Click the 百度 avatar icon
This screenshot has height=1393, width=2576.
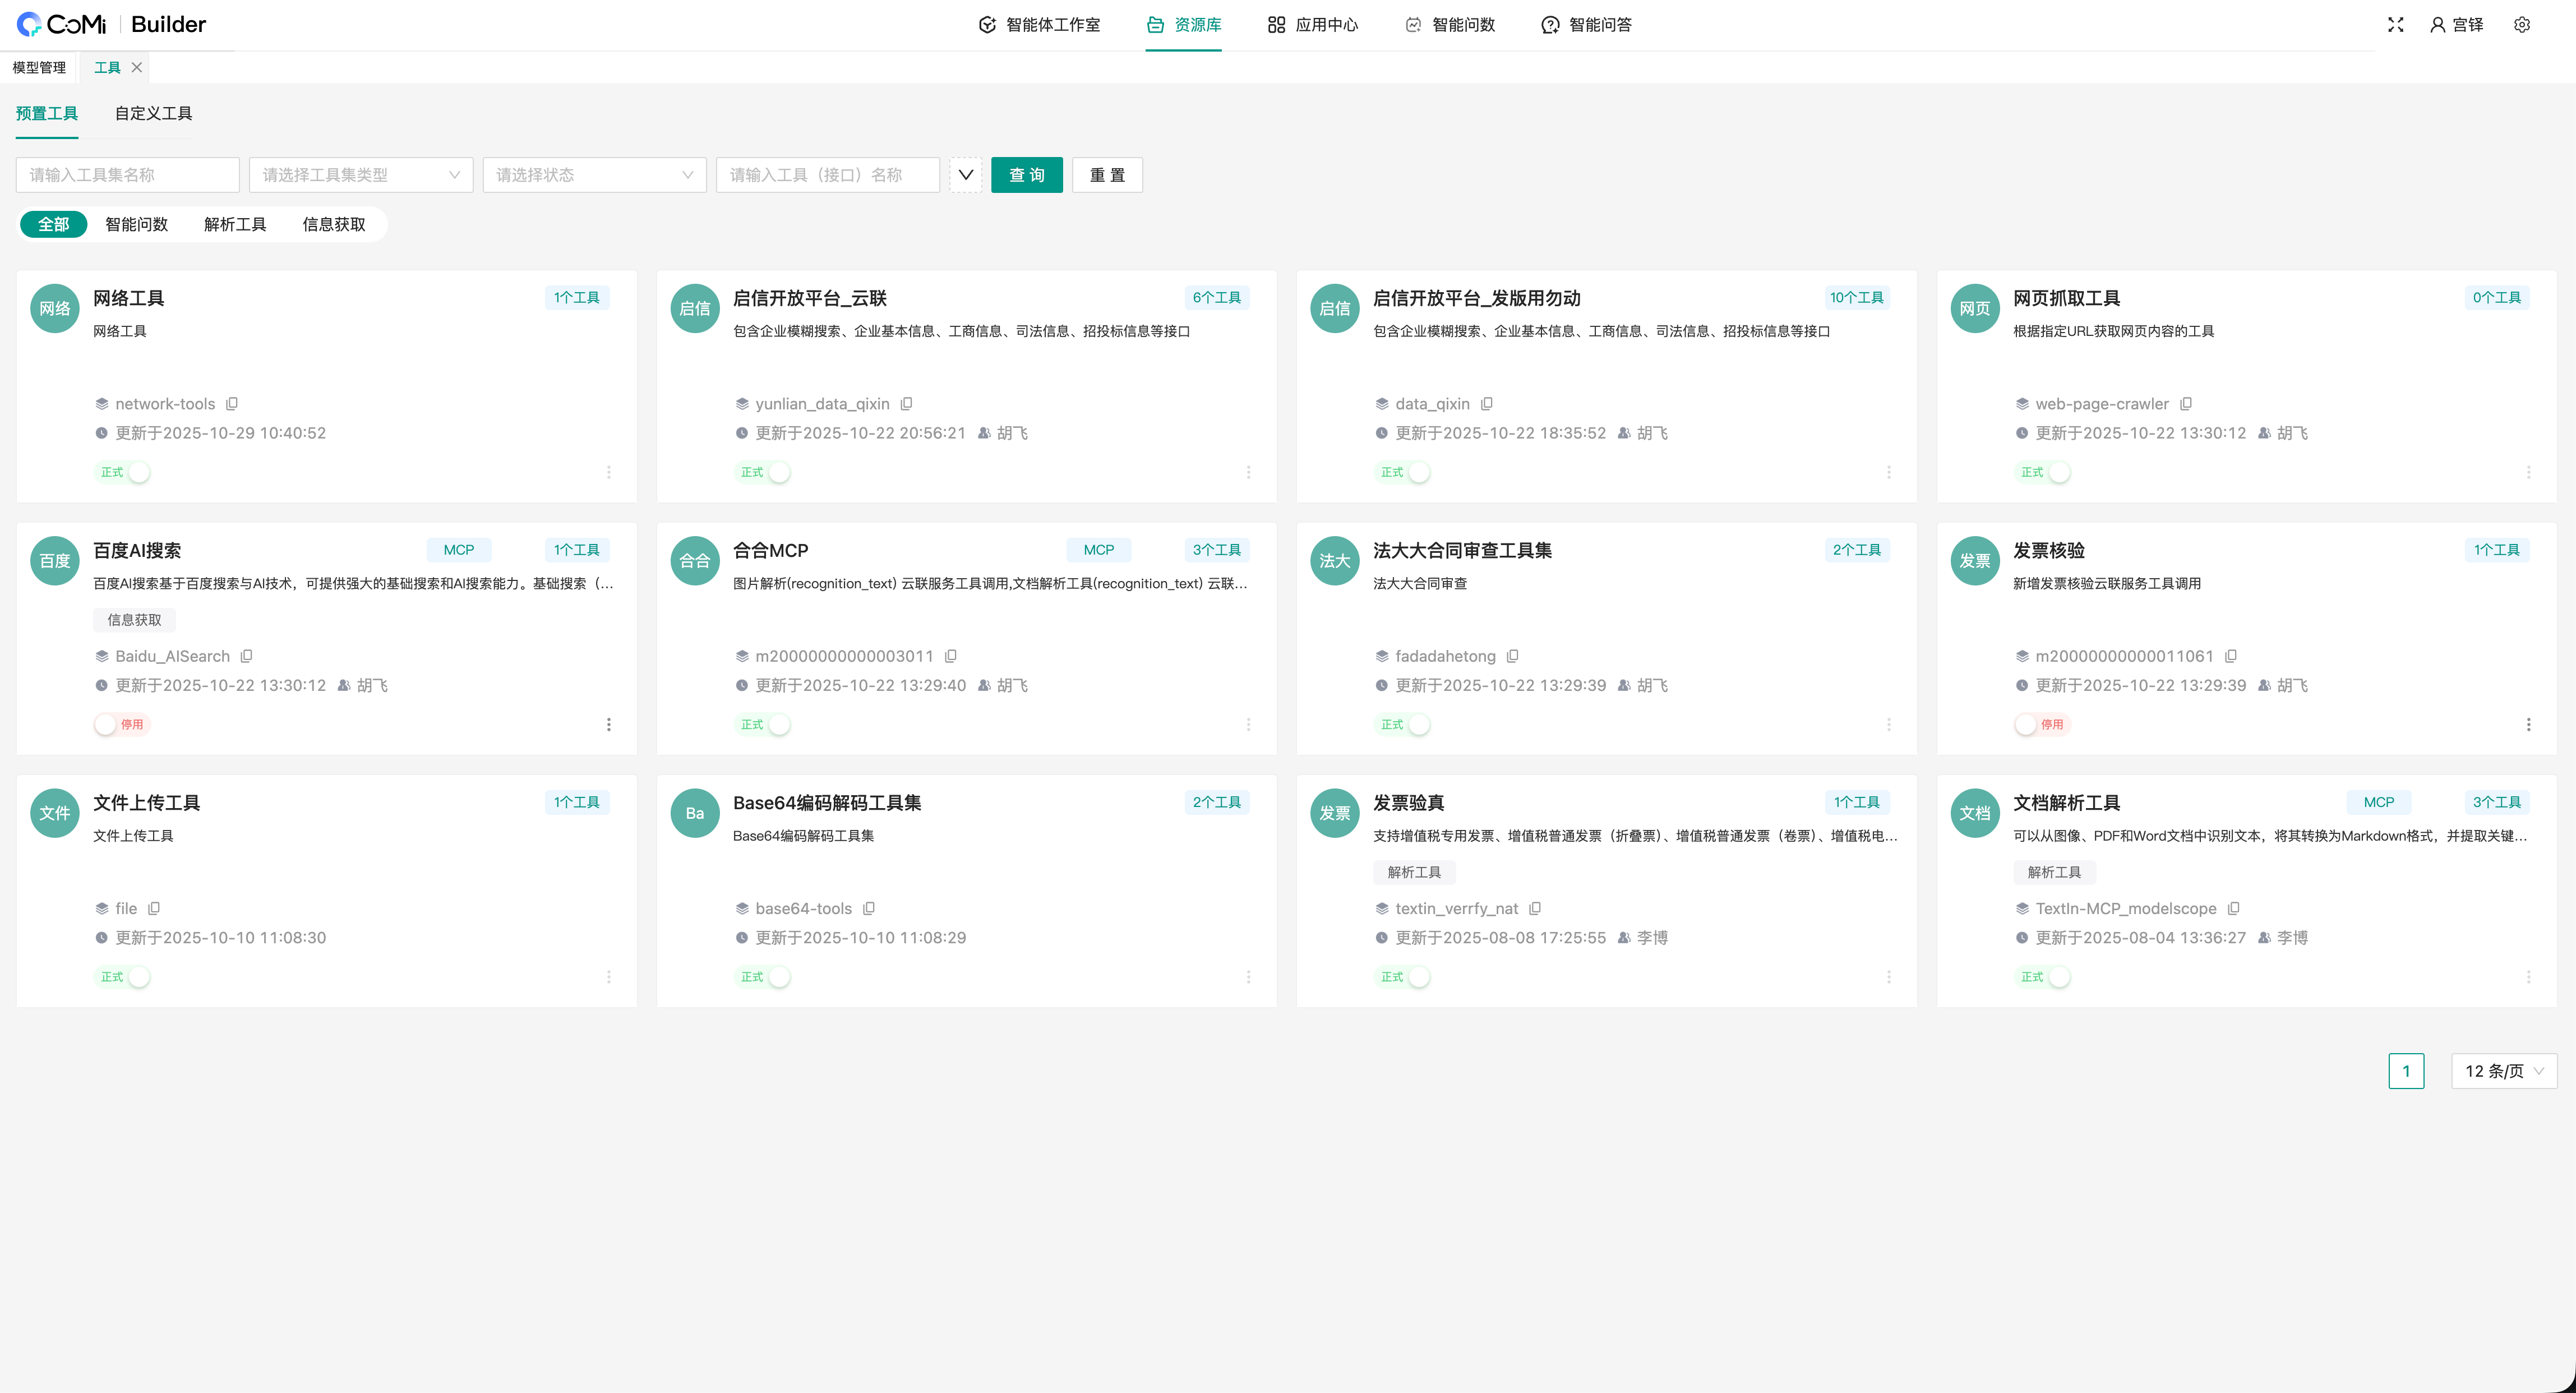[55, 560]
